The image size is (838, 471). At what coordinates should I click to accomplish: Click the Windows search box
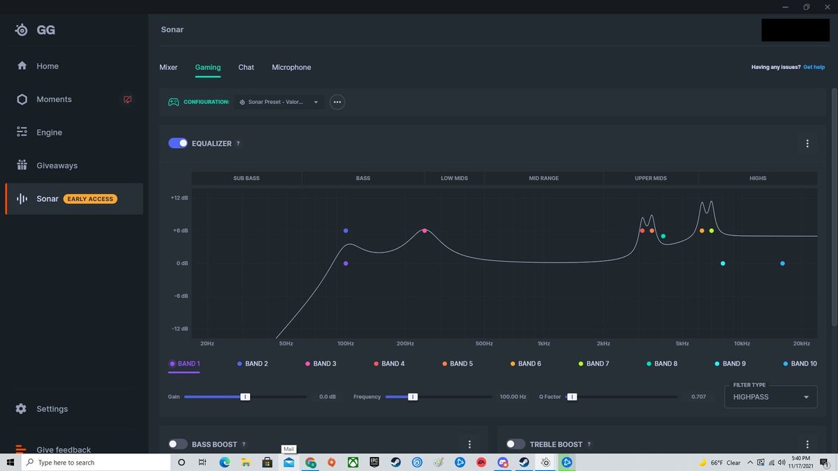coord(96,463)
